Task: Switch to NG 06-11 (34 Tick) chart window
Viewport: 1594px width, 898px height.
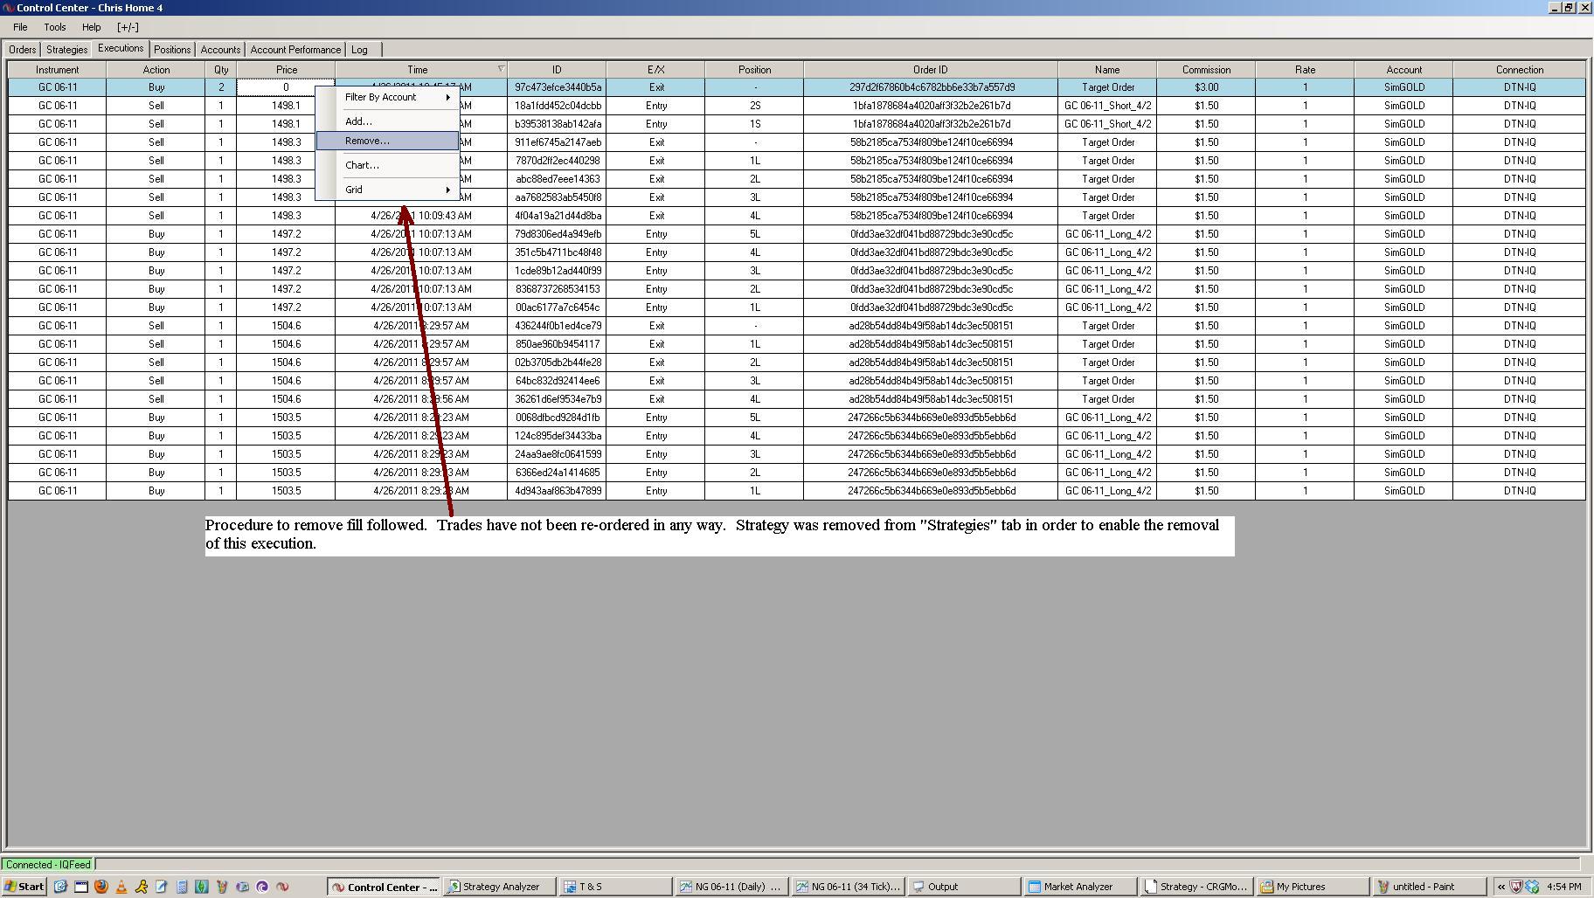Action: click(x=849, y=887)
